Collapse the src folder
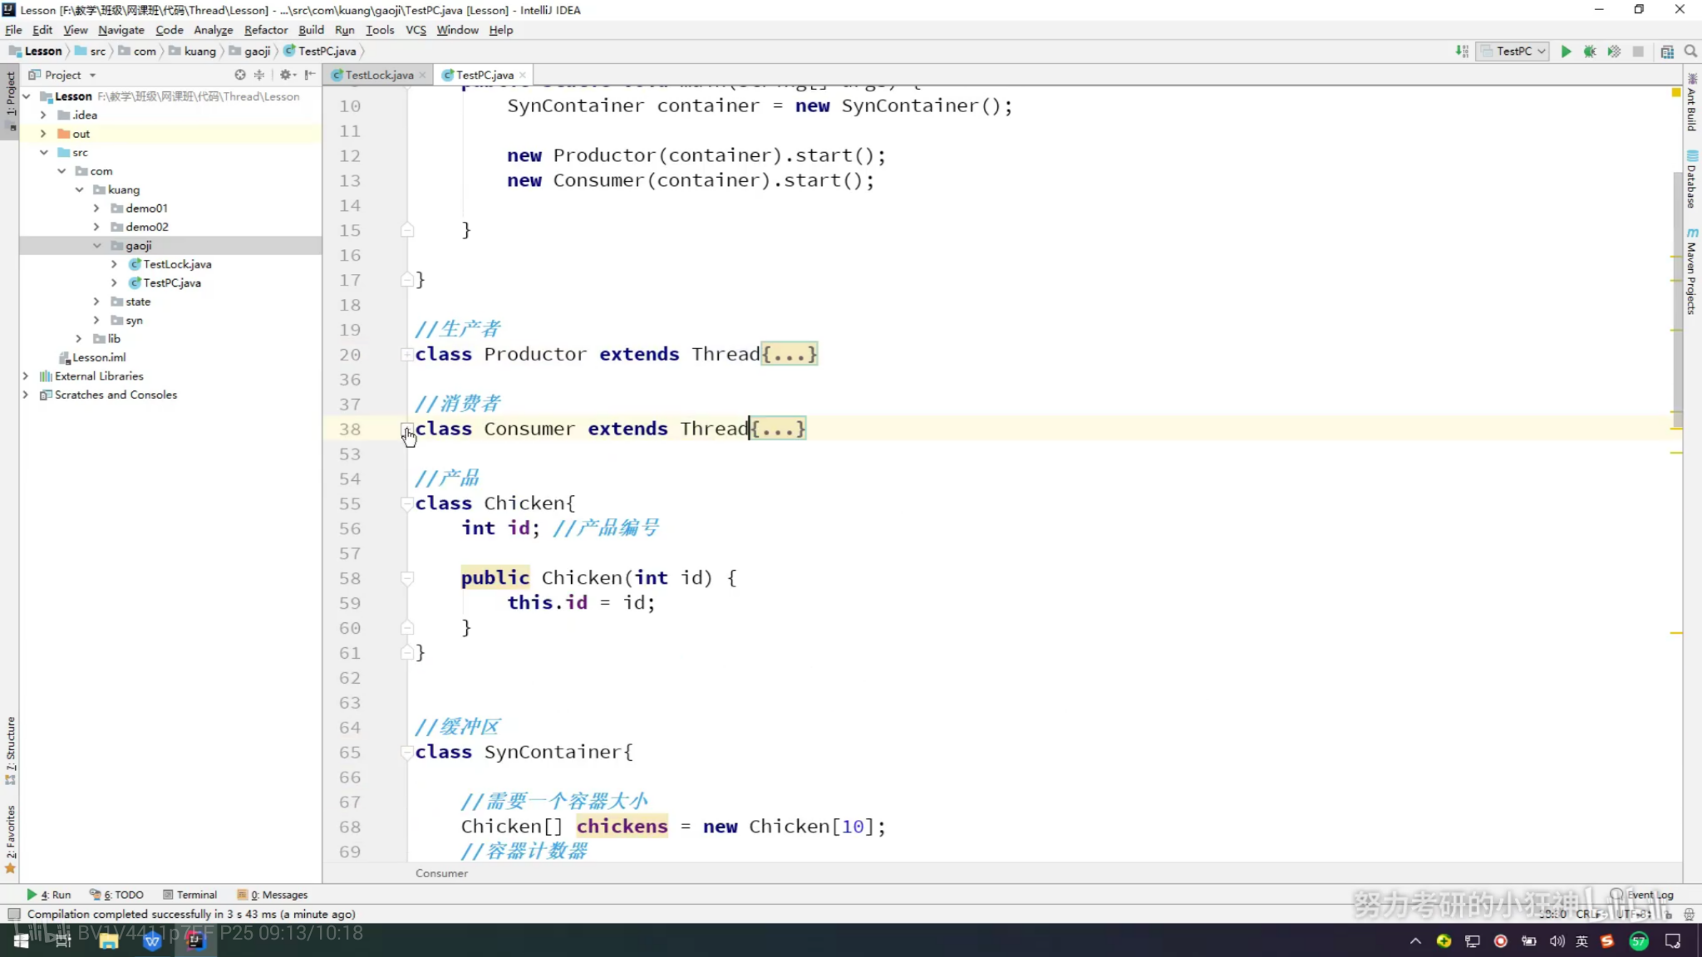The width and height of the screenshot is (1702, 957). click(x=43, y=153)
